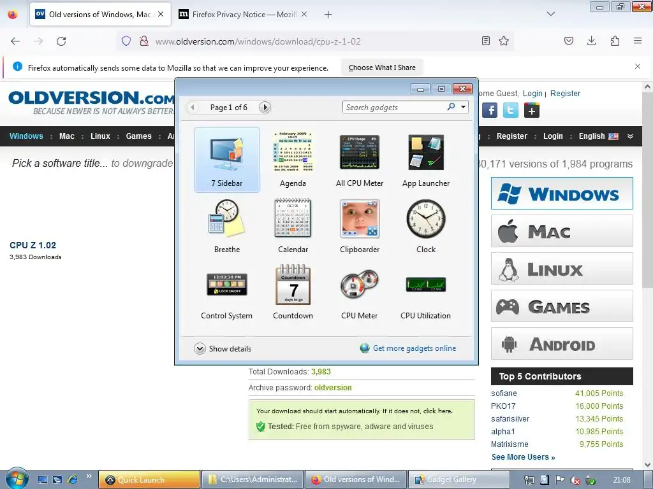653x489 pixels.
Task: Go to next gadget page arrow
Action: click(265, 107)
